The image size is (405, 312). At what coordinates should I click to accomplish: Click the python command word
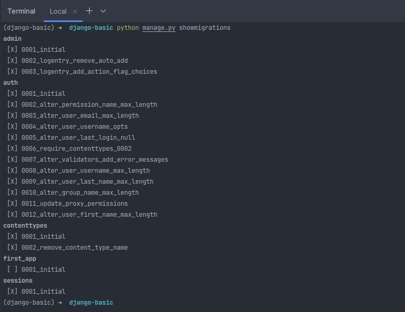click(128, 28)
